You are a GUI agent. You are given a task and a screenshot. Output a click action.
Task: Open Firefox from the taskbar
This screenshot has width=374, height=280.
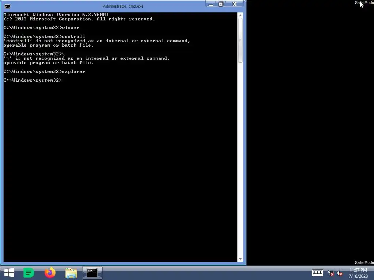click(x=50, y=273)
